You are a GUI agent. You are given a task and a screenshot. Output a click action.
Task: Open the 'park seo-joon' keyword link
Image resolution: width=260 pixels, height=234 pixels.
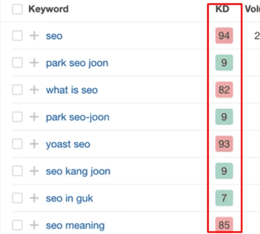coord(78,117)
